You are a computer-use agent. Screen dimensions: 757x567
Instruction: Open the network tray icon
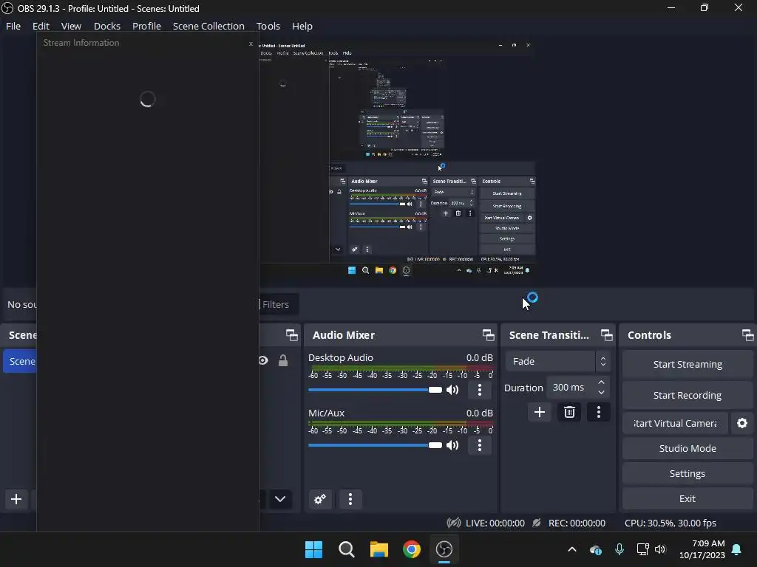(642, 549)
